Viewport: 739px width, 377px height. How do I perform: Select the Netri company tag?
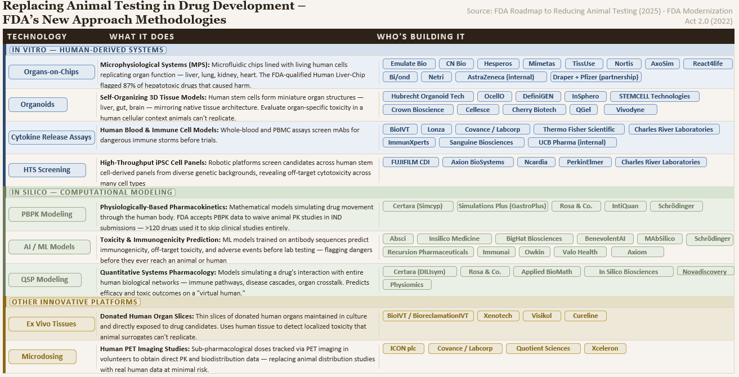[x=436, y=77]
